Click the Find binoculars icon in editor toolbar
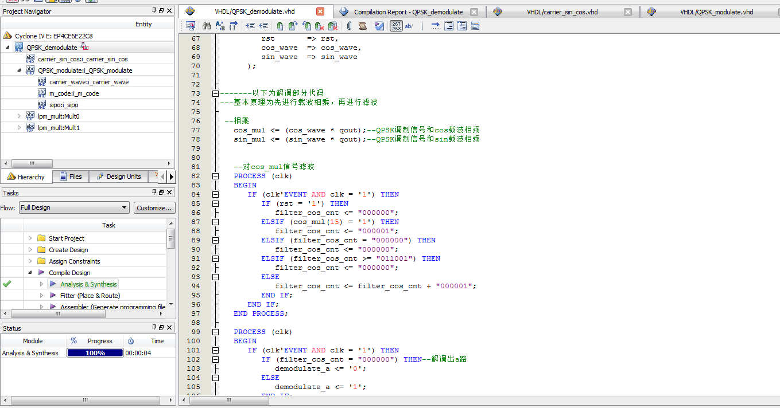Viewport: 780px width, 408px height. pos(207,26)
